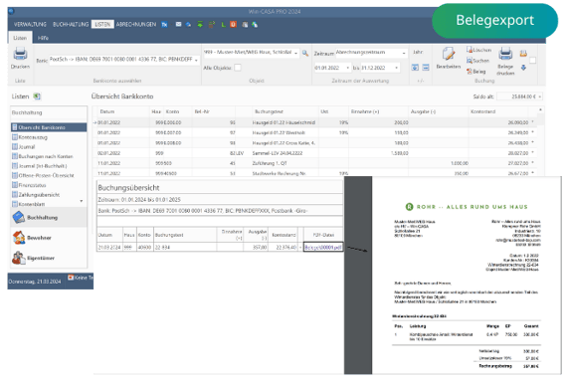Select Übersicht Bankkonto in the list
Screen dimensions: 567x383
coord(49,127)
